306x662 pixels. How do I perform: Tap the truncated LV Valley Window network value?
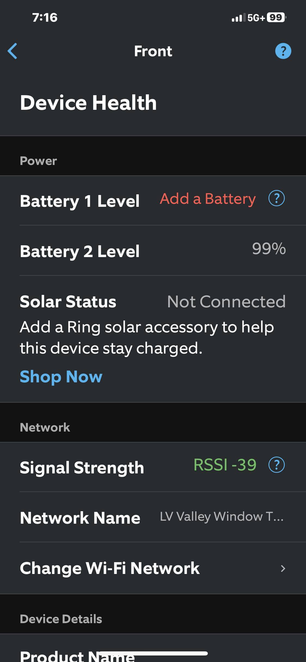[x=221, y=517]
